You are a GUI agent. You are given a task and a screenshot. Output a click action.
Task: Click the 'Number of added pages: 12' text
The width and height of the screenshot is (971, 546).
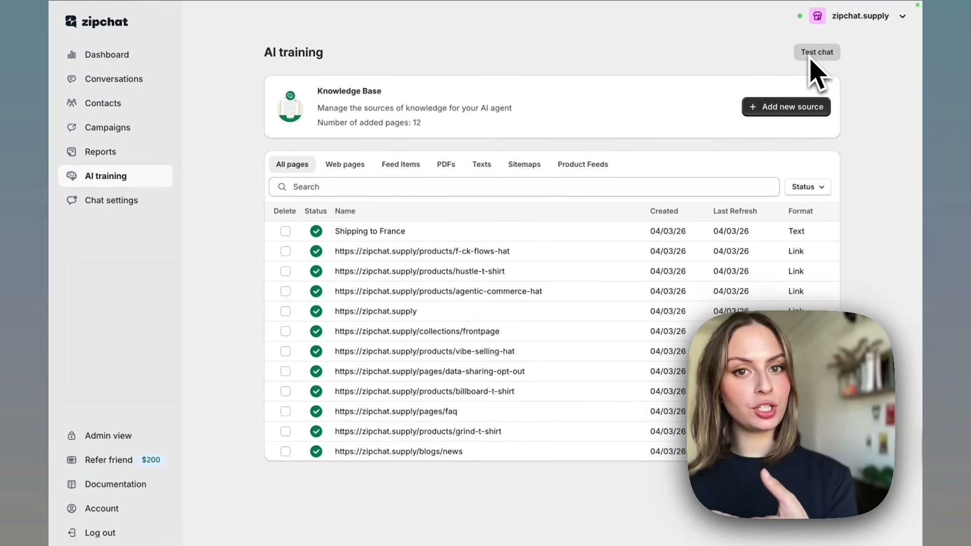(369, 122)
